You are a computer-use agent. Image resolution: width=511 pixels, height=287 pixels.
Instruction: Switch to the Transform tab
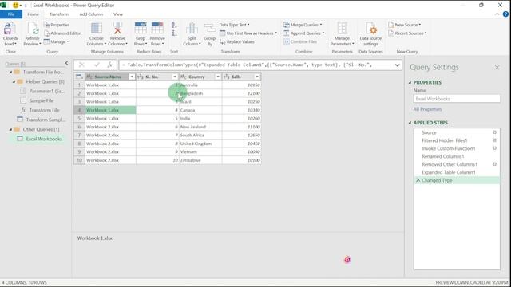point(59,14)
